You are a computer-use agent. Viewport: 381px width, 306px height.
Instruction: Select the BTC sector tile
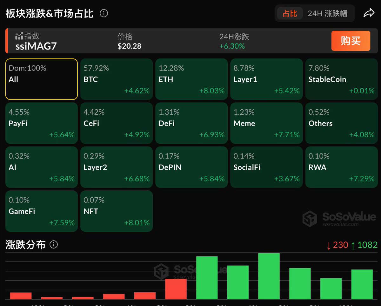point(116,79)
